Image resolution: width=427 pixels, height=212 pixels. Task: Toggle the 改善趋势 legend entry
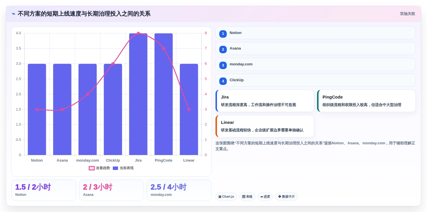point(100,168)
